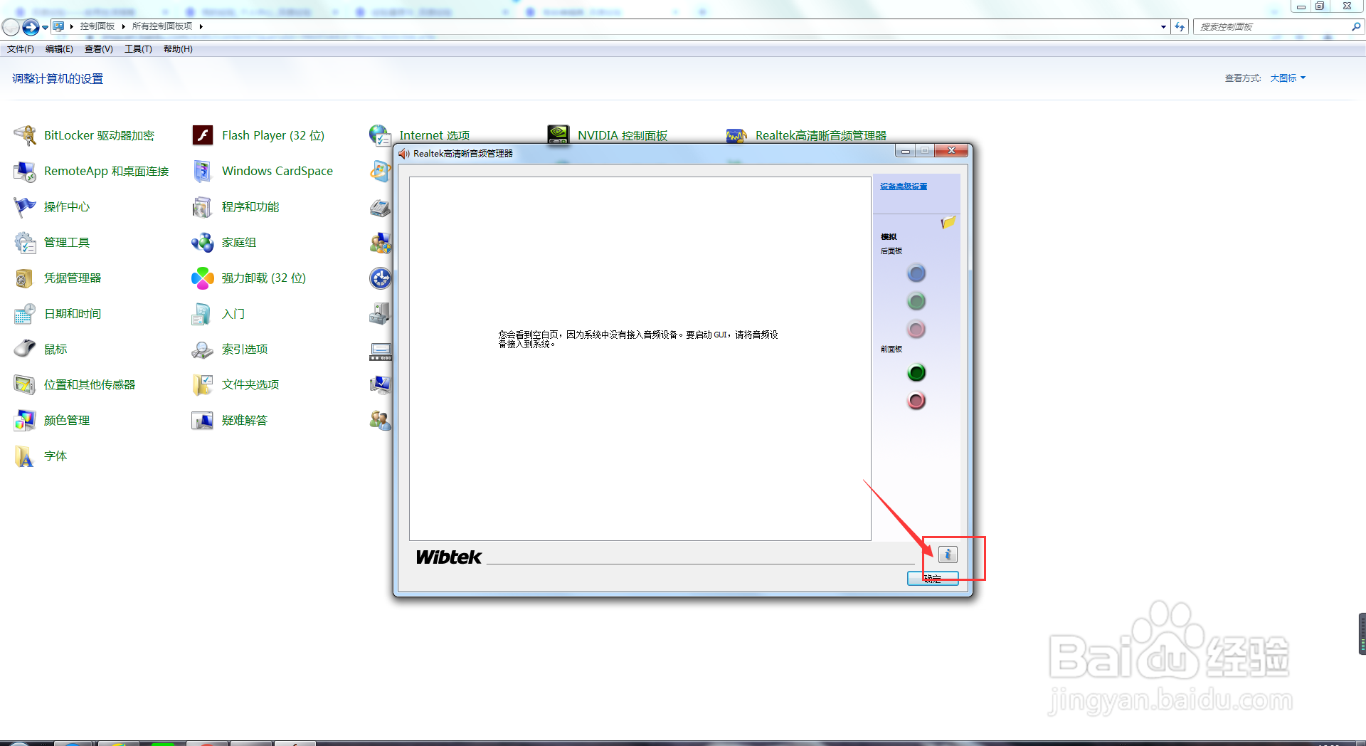Expand 控制面板 breadcrumb arrow
Image resolution: width=1366 pixels, height=746 pixels.
coord(123,26)
